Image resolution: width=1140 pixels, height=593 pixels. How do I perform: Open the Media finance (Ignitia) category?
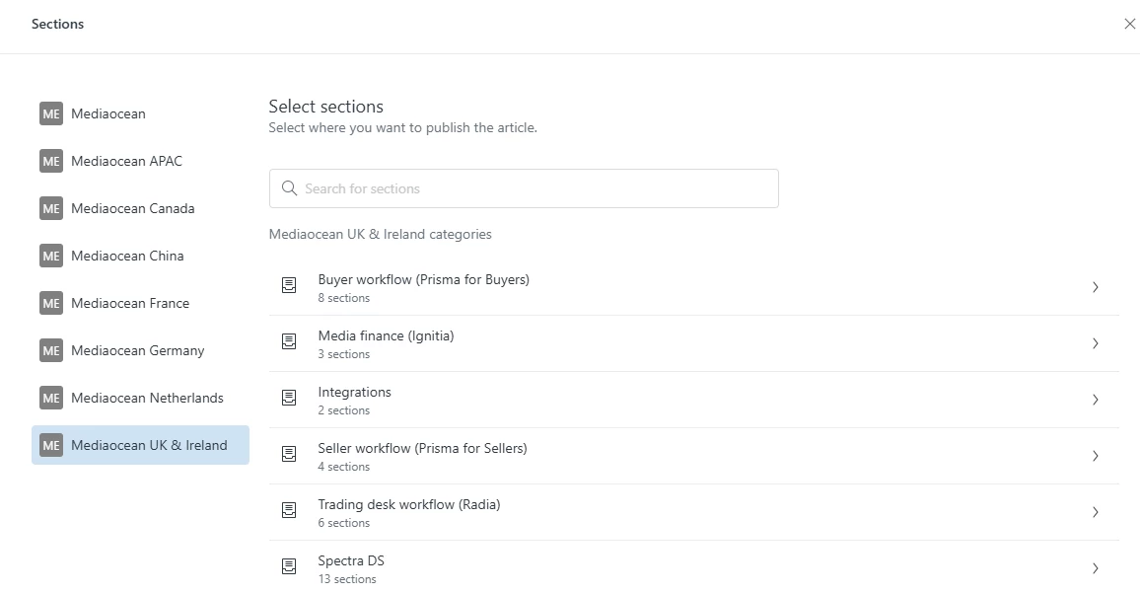click(x=386, y=336)
